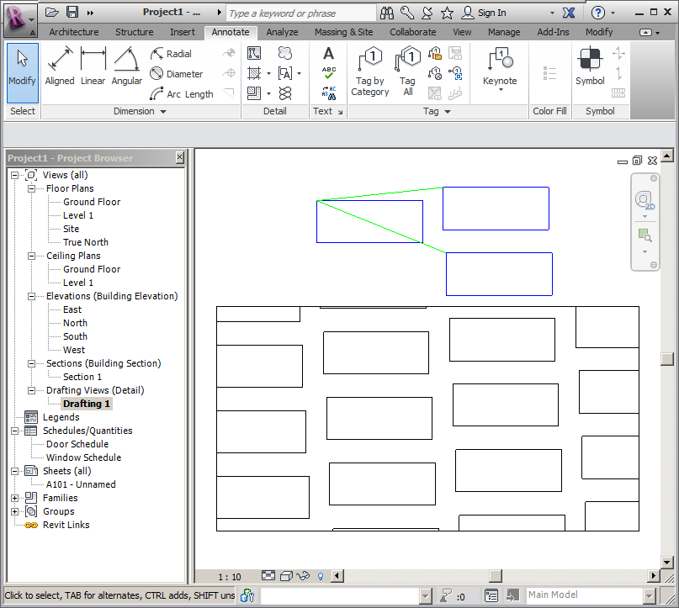Open Find and Replace text tool
Image resolution: width=679 pixels, height=608 pixels.
tap(329, 93)
